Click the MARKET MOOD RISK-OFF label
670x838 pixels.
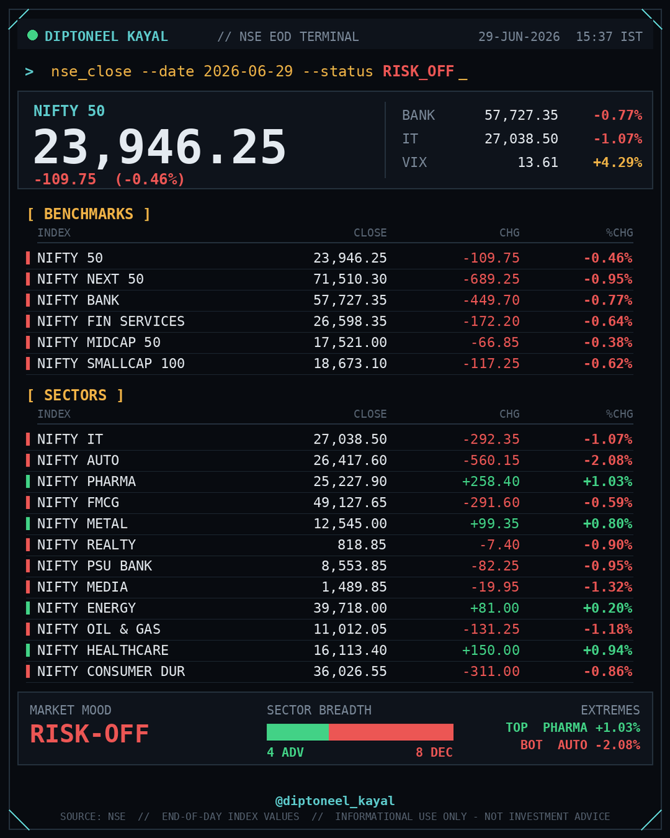[89, 734]
